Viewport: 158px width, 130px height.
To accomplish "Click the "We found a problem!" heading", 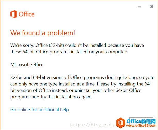I will coord(43,33).
